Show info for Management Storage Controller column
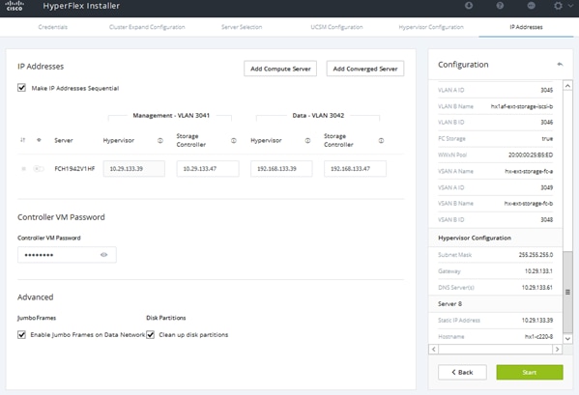The image size is (579, 395). (x=233, y=140)
